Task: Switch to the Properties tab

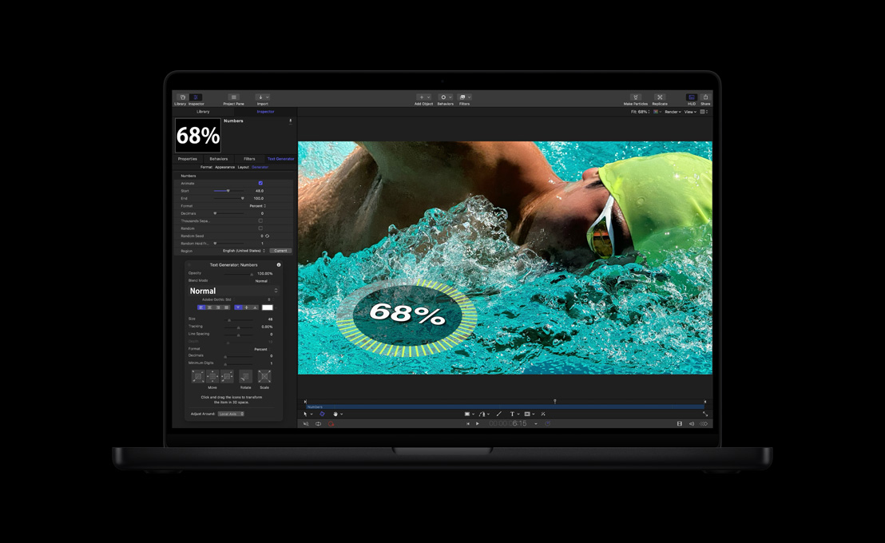Action: click(x=189, y=159)
